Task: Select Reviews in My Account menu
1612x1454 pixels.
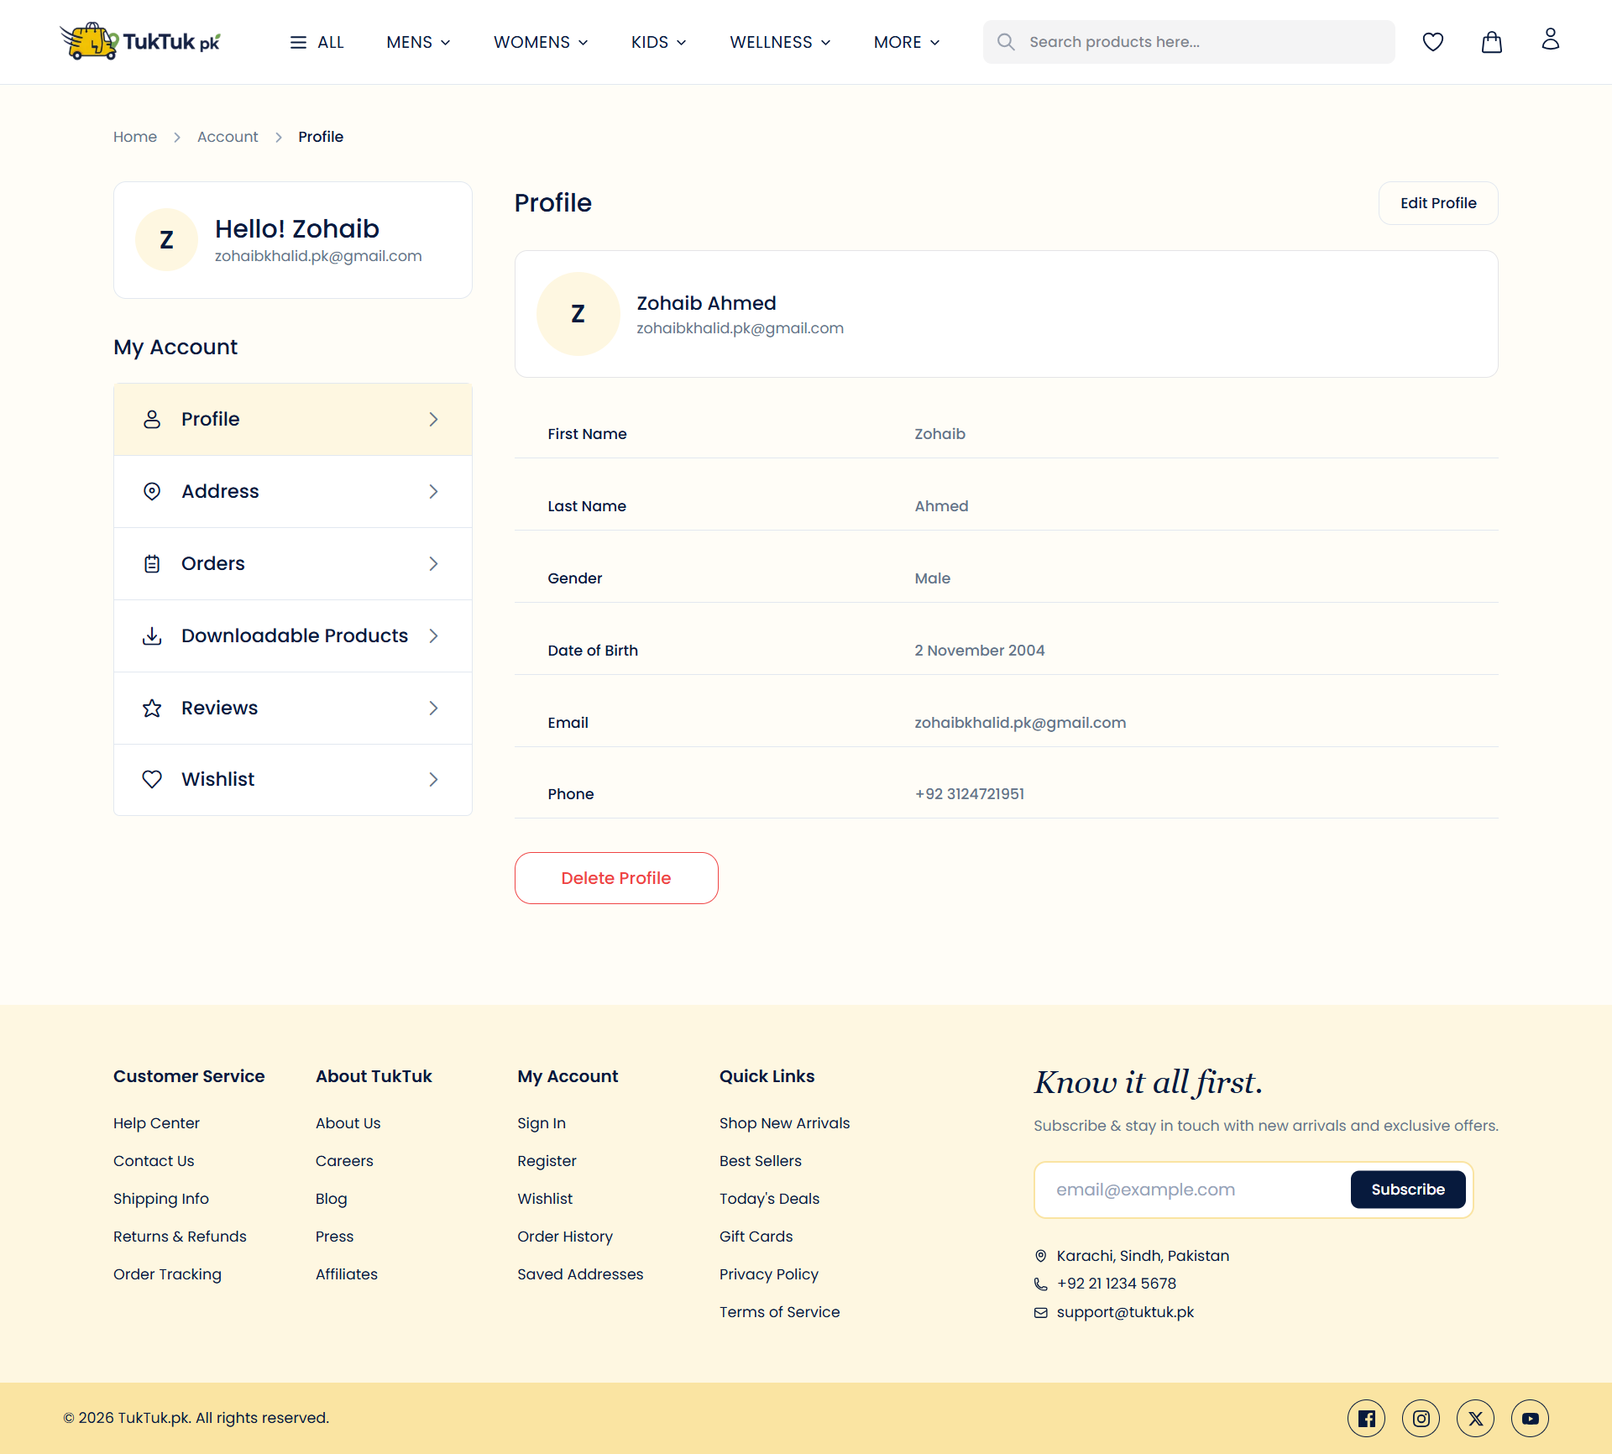Action: (x=293, y=708)
